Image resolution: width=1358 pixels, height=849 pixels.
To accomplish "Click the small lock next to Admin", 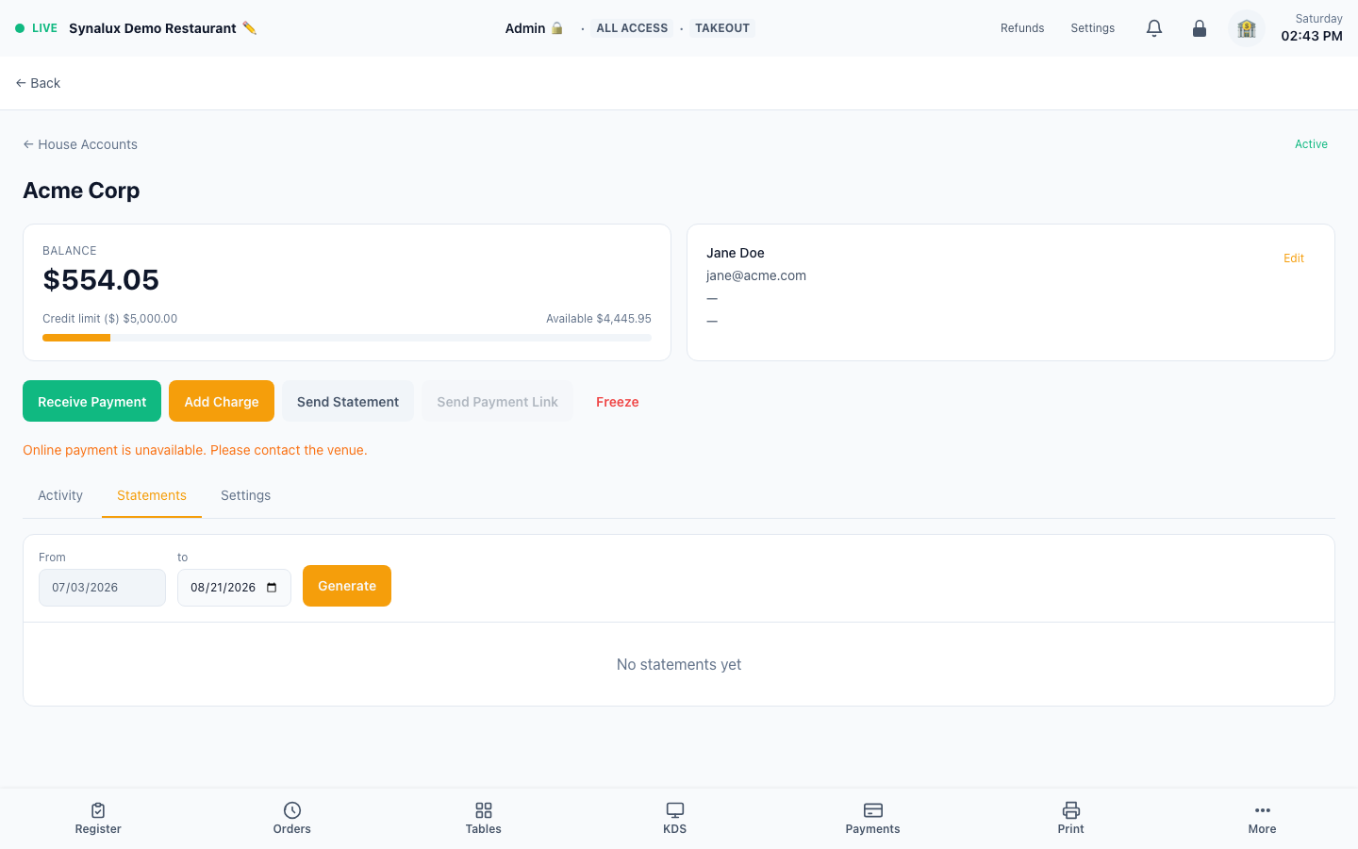I will (x=557, y=28).
